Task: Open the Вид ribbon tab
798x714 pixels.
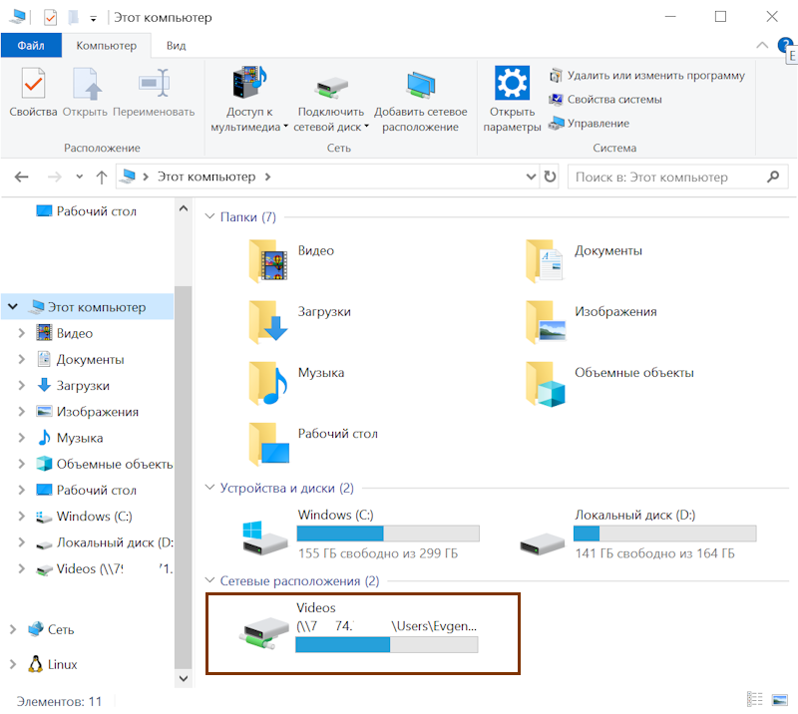Action: [x=176, y=46]
